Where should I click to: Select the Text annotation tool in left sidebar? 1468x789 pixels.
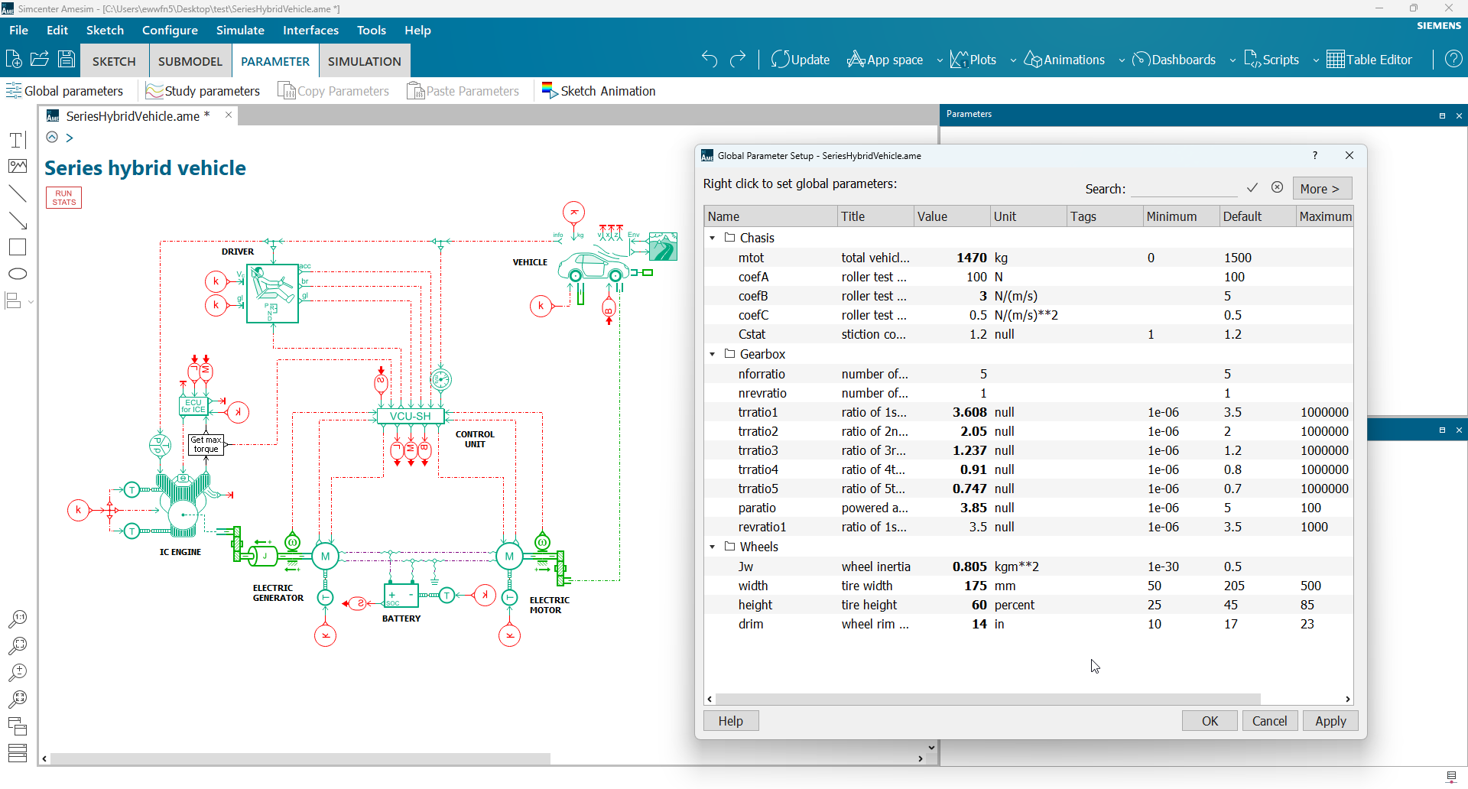tap(18, 140)
